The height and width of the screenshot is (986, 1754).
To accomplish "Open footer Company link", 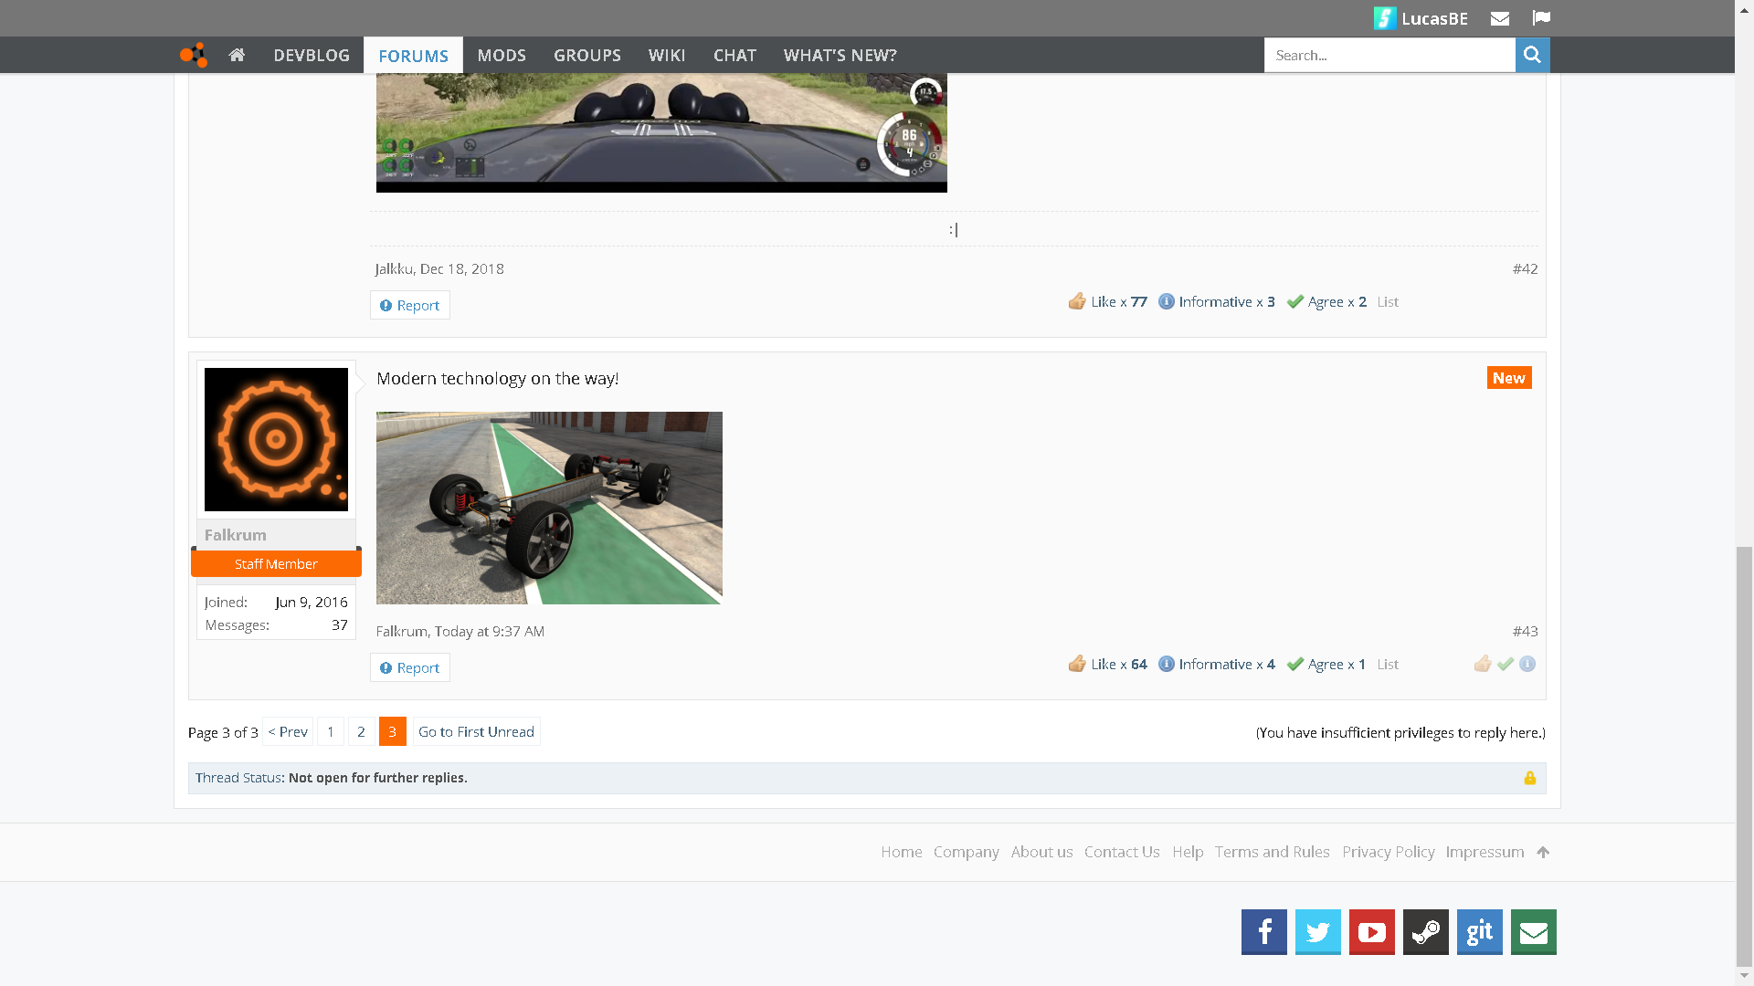I will click(967, 852).
